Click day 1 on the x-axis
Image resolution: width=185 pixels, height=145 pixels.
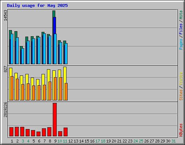coord(12,141)
